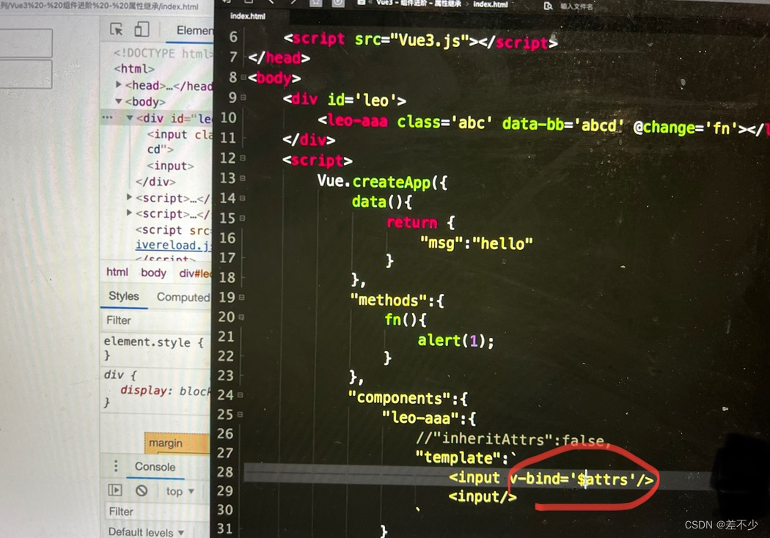Fold the leo-aaa block at line 25

click(240, 414)
